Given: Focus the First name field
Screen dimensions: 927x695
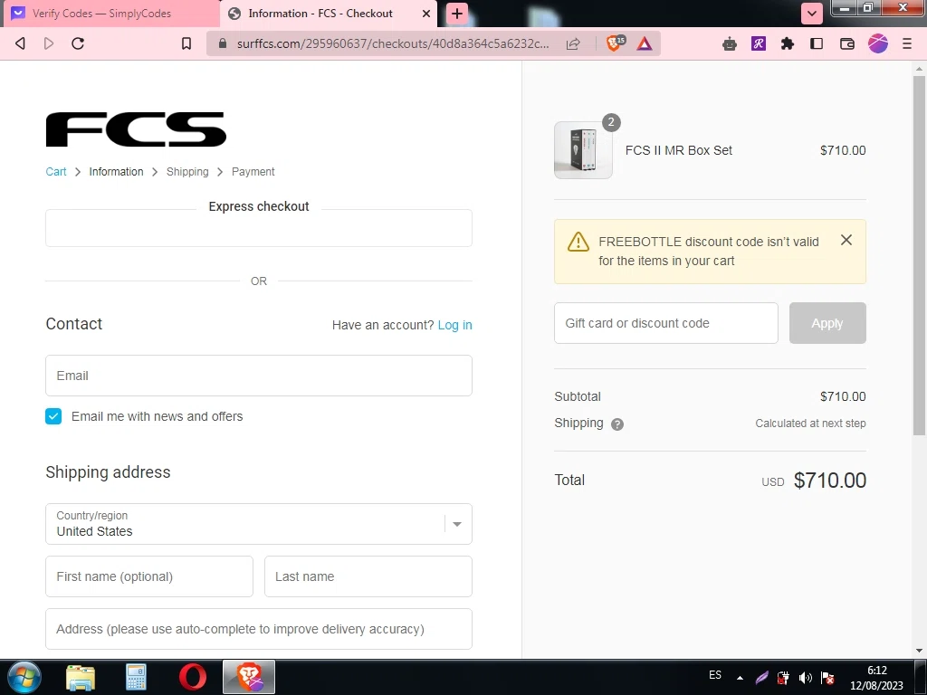Looking at the screenshot, I should 149,576.
